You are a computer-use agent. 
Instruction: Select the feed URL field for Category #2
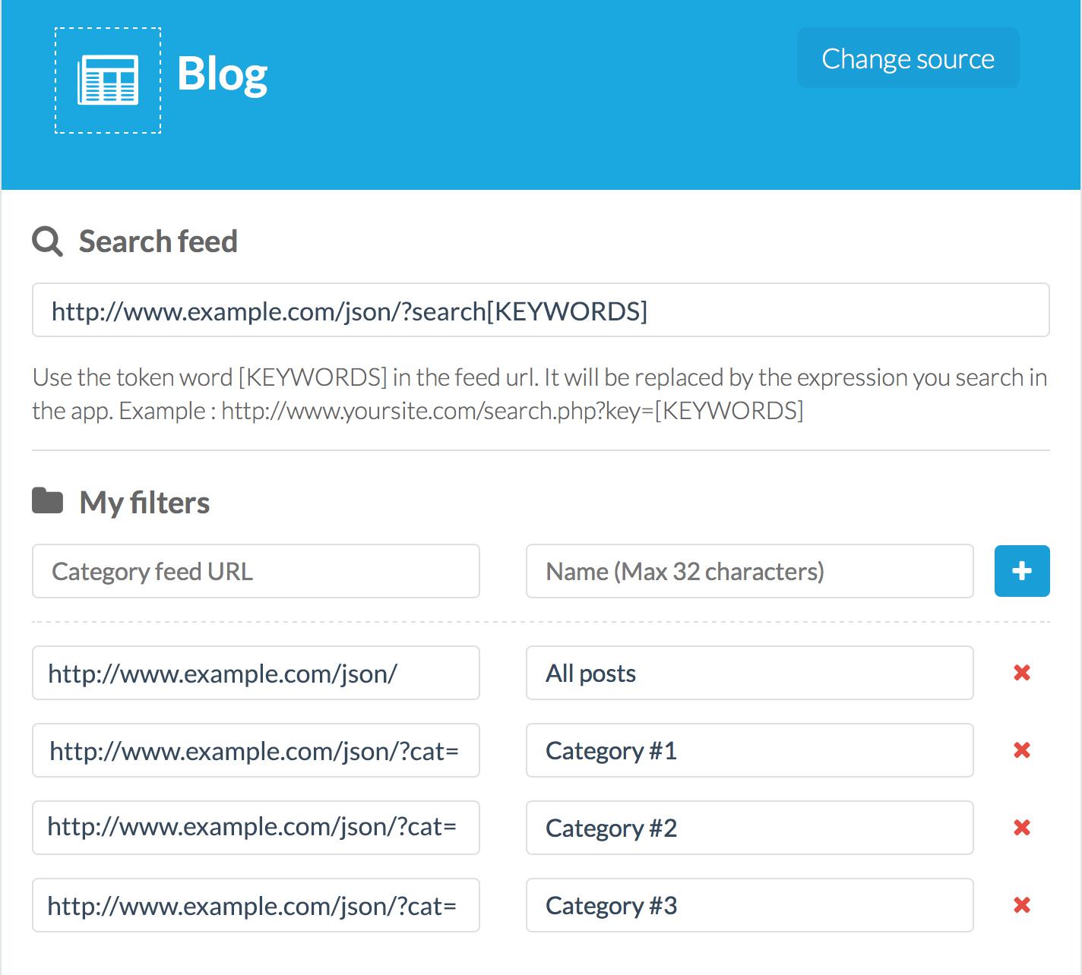[x=255, y=828]
